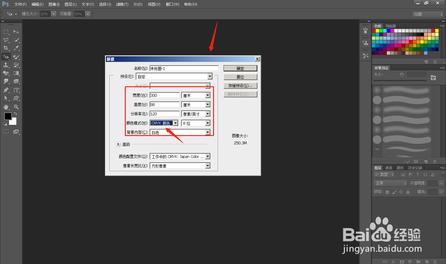
Task: Toggle pixel layer filter
Action: [403, 175]
